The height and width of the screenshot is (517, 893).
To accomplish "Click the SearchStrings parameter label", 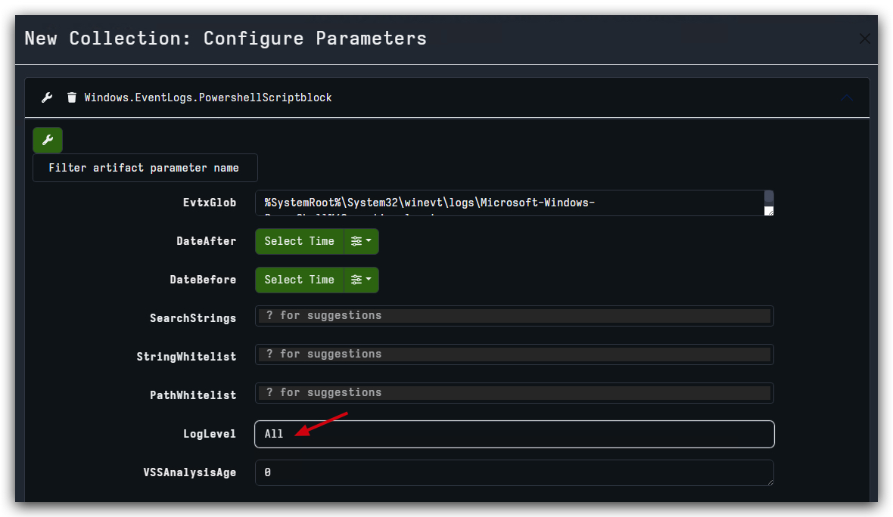I will [x=193, y=318].
